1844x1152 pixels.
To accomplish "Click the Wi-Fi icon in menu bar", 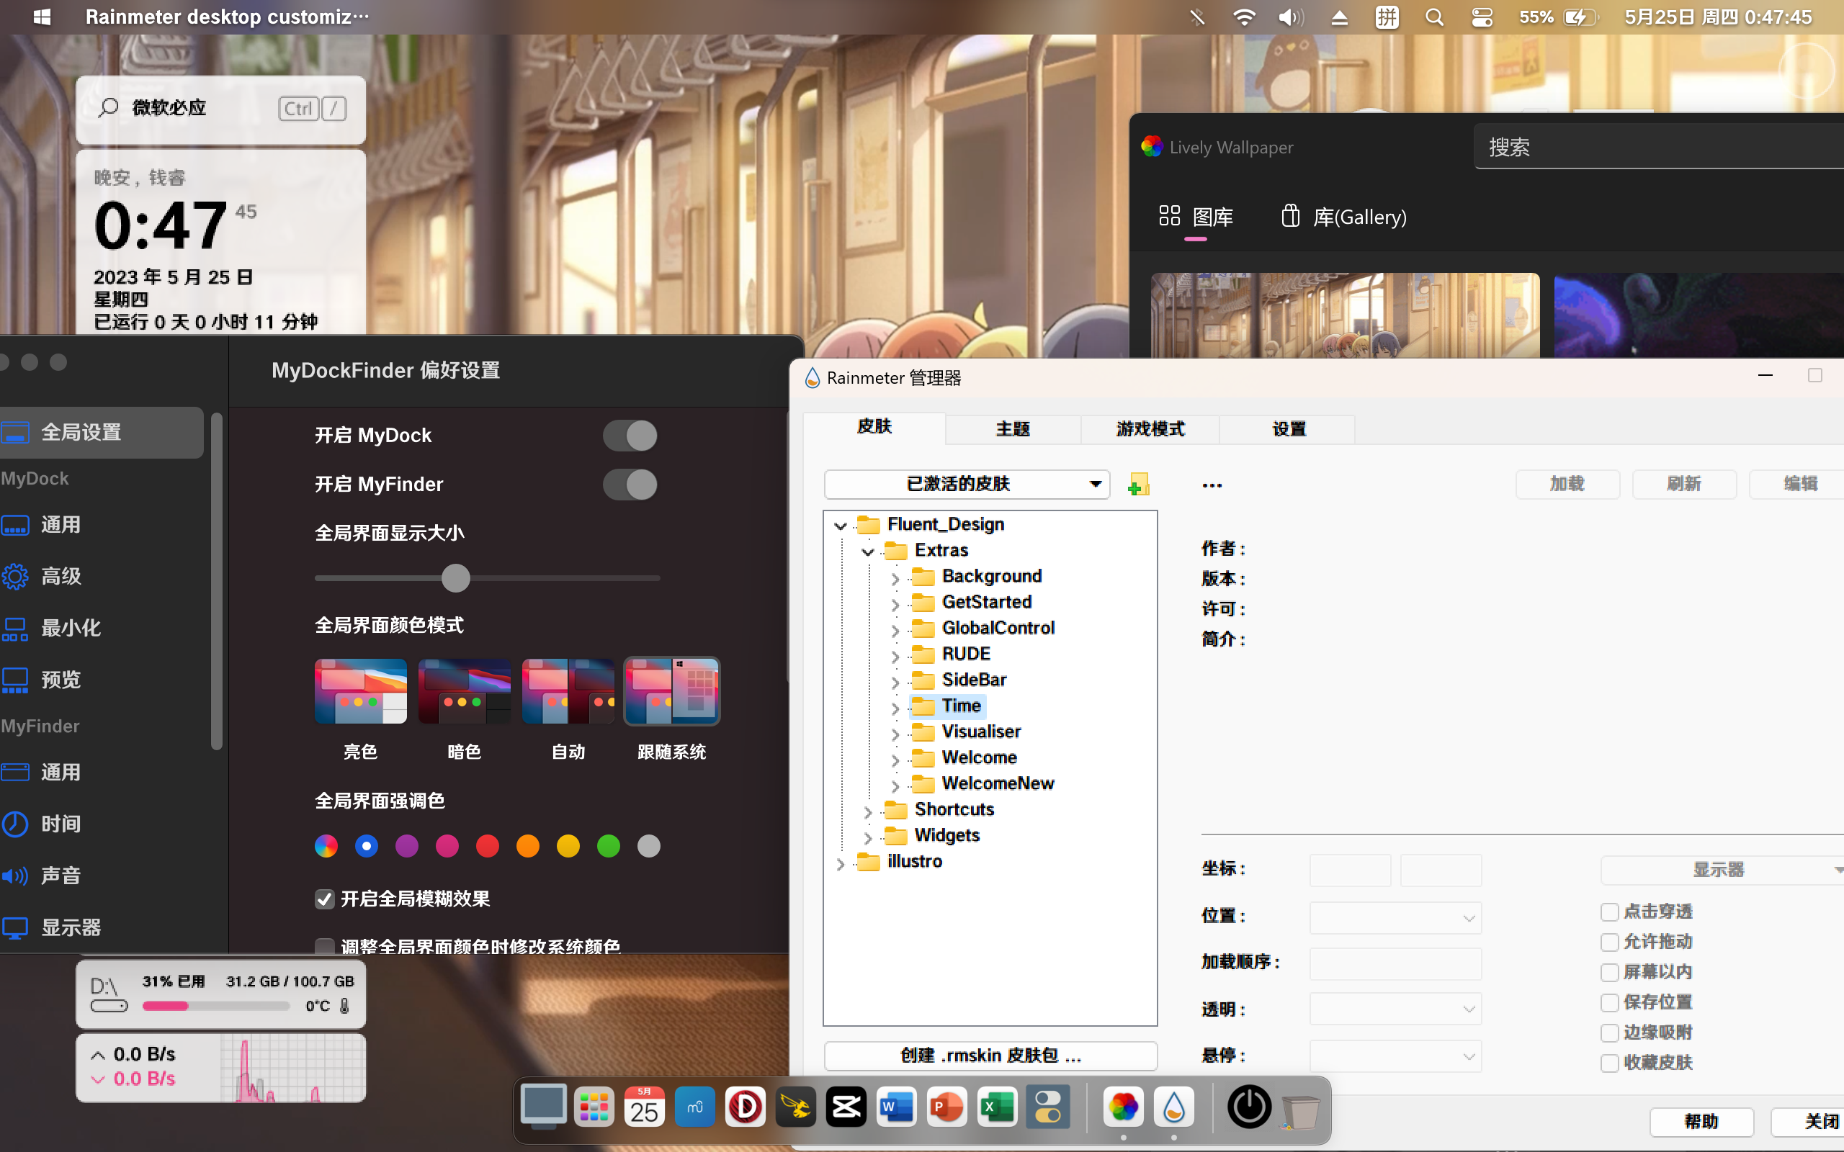I will click(1243, 17).
